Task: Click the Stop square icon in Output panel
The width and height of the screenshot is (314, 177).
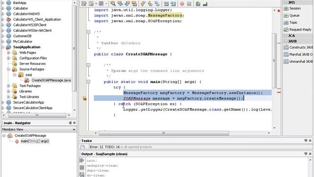Action: [x=82, y=167]
